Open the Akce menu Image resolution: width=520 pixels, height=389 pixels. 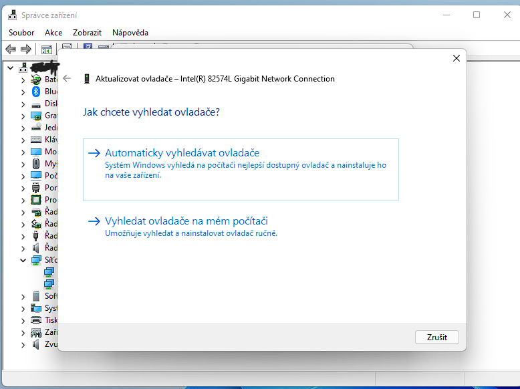click(x=53, y=32)
